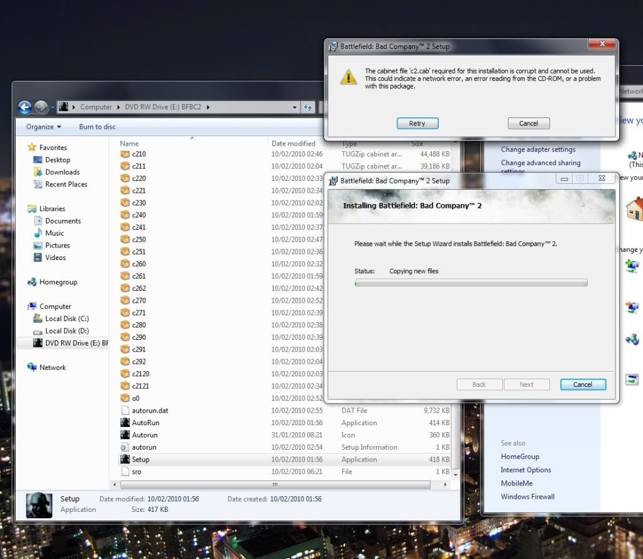Select Local Disk (D:)
Screen dimensions: 643x559
[67, 331]
